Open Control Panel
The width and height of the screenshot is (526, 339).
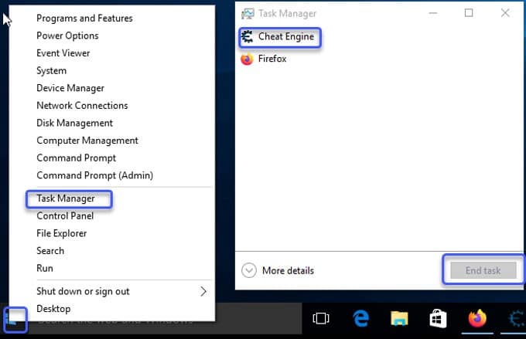point(65,215)
